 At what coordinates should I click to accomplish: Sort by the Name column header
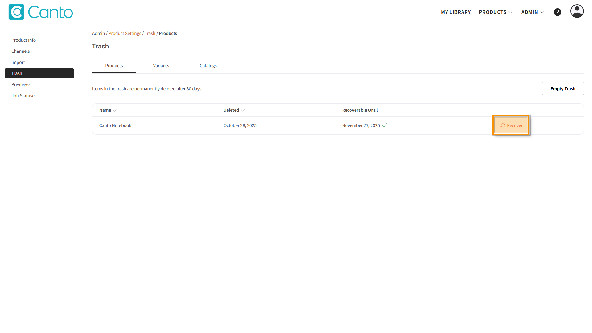coord(108,110)
